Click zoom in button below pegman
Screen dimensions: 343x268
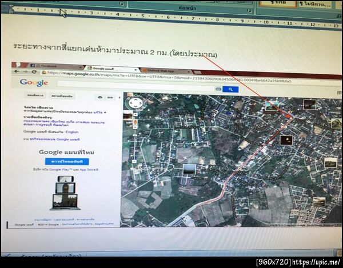click(x=135, y=127)
